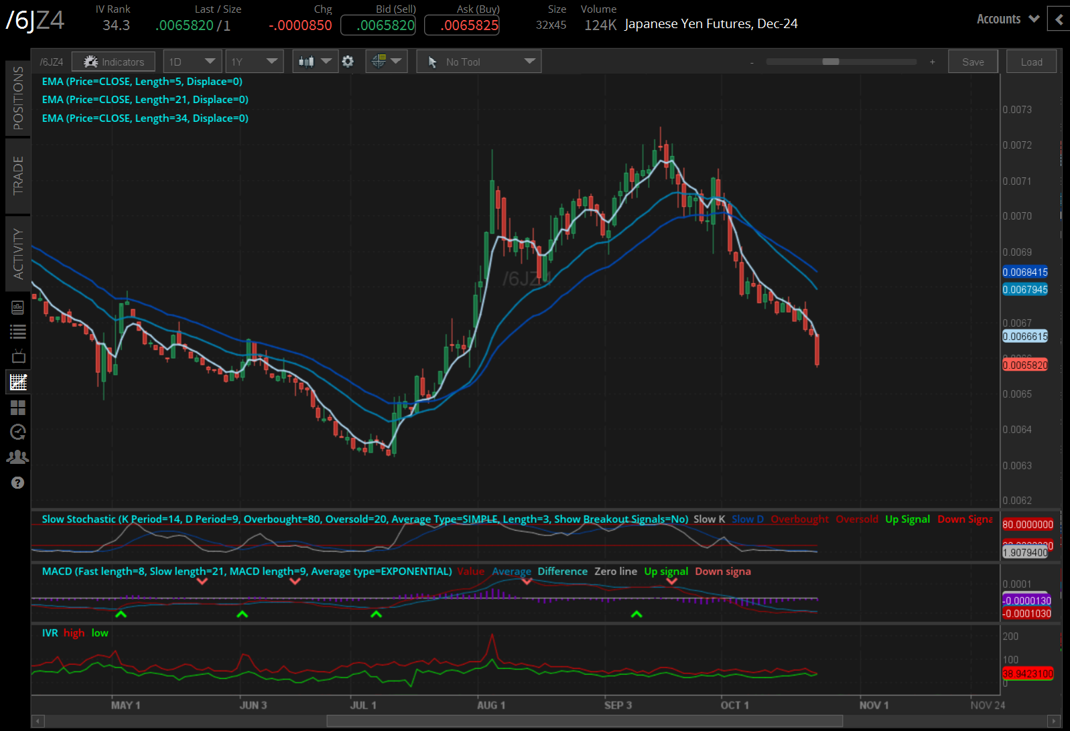1070x731 pixels.
Task: Open the help question mark icon
Action: coord(18,483)
